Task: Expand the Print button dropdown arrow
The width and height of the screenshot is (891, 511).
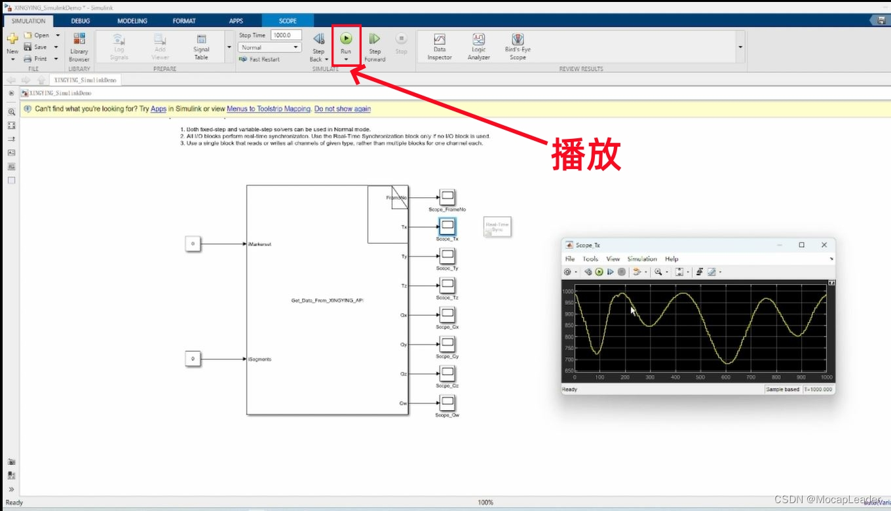Action: coord(56,59)
